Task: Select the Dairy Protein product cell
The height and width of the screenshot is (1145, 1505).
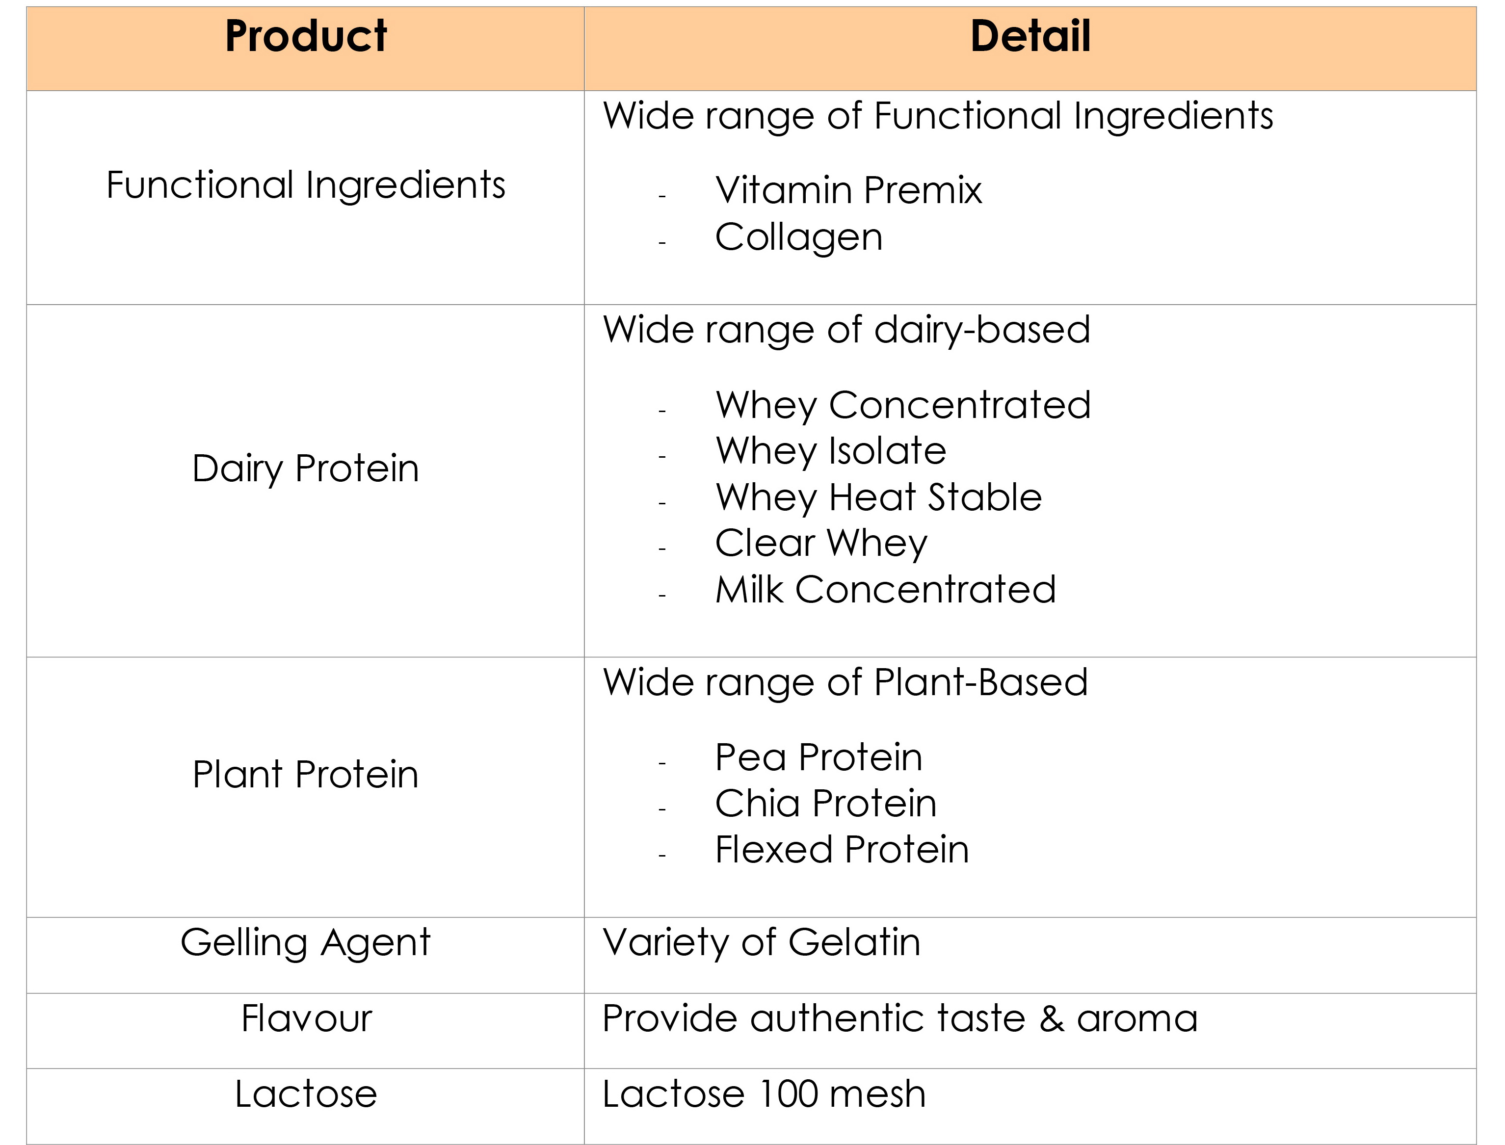Action: (305, 480)
